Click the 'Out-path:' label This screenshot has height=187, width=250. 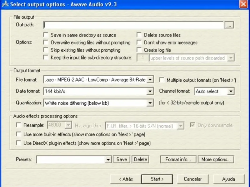pyautogui.click(x=25, y=25)
